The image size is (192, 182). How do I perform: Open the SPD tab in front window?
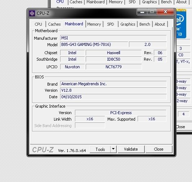coord(111,24)
